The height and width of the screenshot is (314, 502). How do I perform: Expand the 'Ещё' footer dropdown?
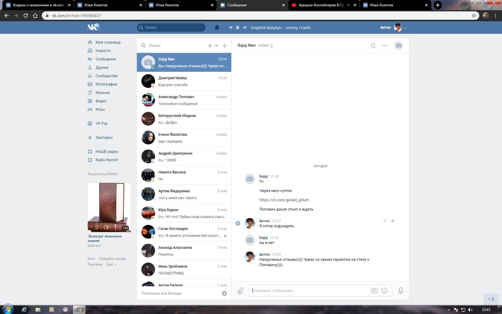point(111,265)
